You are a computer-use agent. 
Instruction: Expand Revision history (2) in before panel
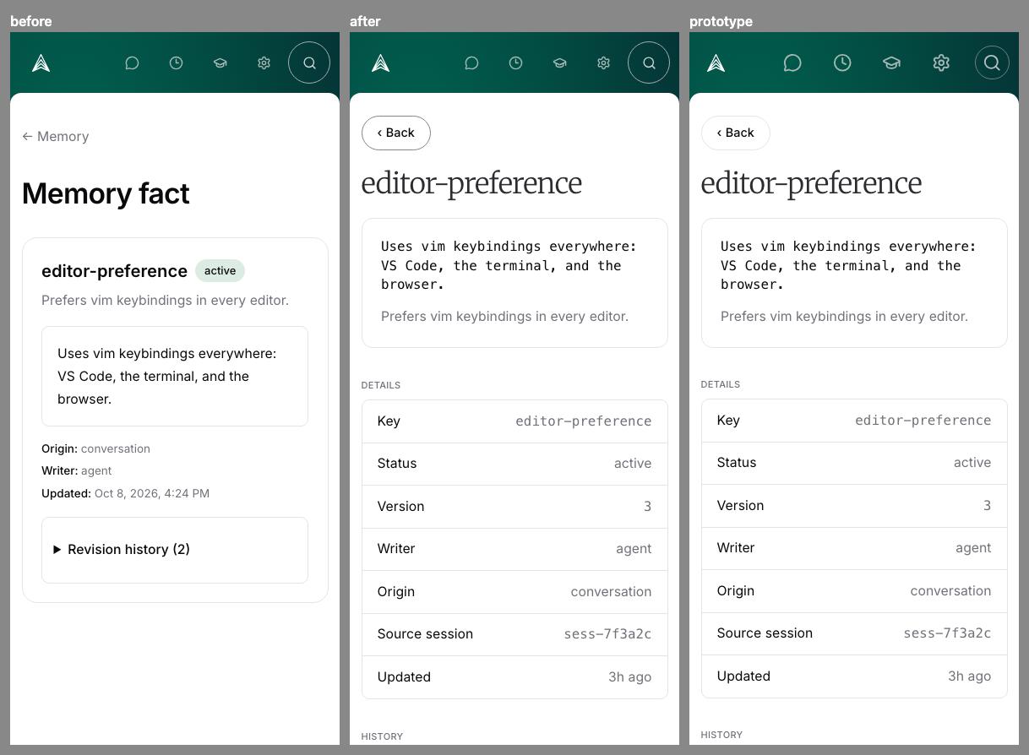(122, 549)
